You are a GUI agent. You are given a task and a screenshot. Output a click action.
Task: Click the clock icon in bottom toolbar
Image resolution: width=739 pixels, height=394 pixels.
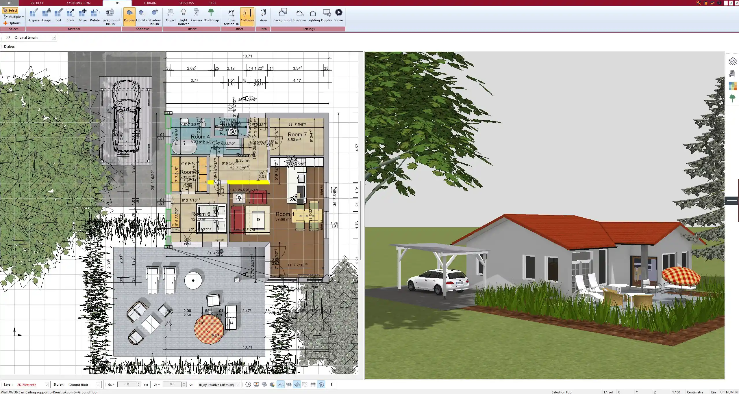coord(248,384)
